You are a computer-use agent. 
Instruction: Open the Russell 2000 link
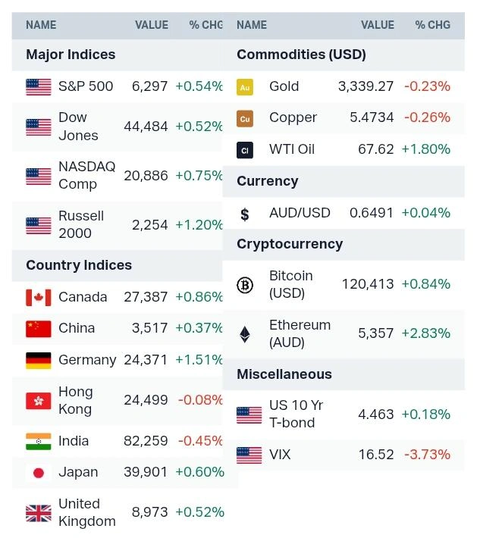[81, 224]
